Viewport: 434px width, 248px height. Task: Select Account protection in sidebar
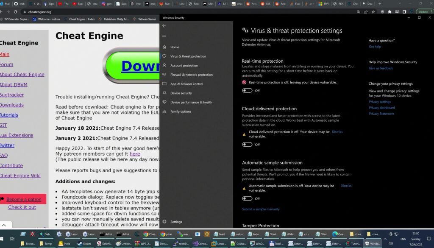tap(184, 65)
